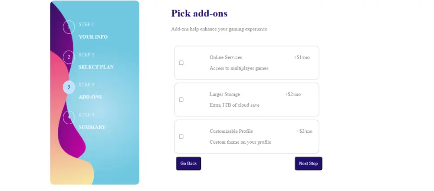The width and height of the screenshot is (434, 191).
Task: Click the step 1 circle indicator
Action: click(x=69, y=27)
